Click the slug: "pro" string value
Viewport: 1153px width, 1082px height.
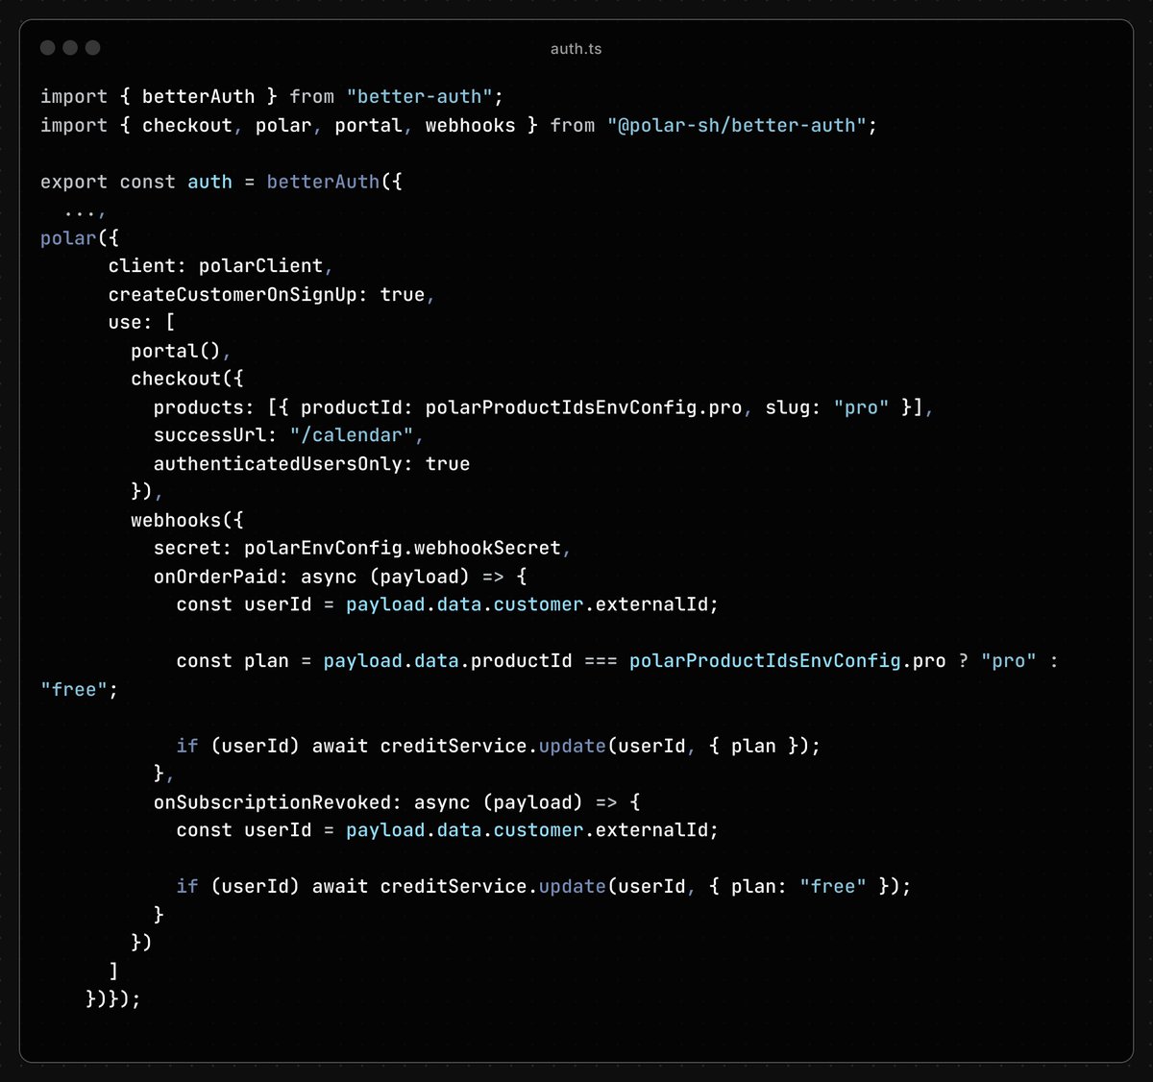(861, 407)
